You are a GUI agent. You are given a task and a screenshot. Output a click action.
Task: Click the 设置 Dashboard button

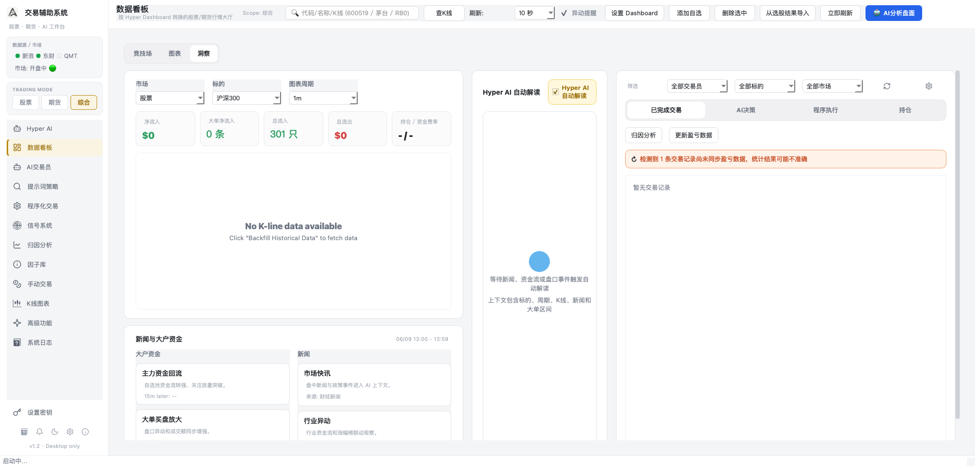(x=635, y=13)
